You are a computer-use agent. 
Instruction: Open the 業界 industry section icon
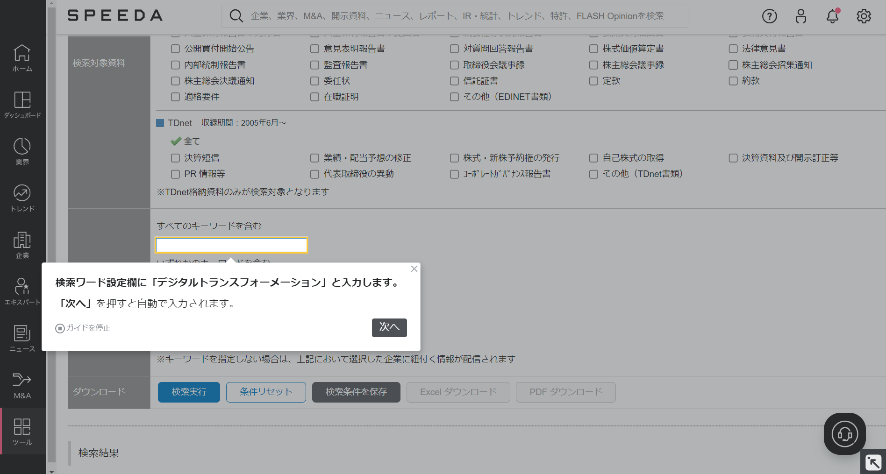22,150
